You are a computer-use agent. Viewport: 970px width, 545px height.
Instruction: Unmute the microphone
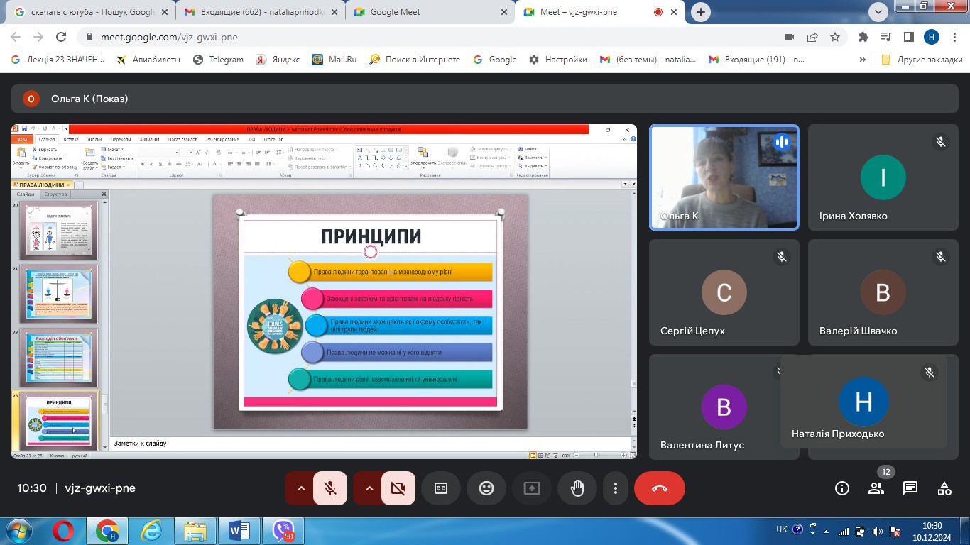click(330, 488)
